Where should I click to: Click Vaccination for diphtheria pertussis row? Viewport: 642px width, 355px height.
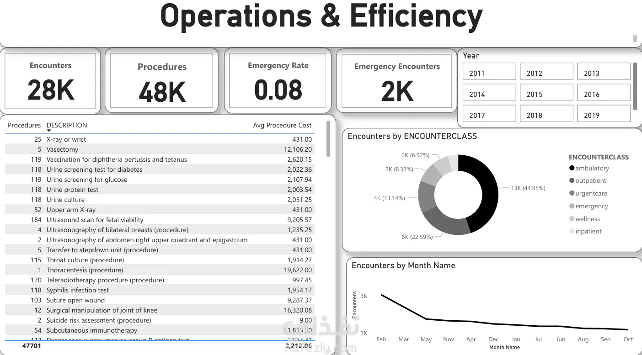(x=160, y=159)
